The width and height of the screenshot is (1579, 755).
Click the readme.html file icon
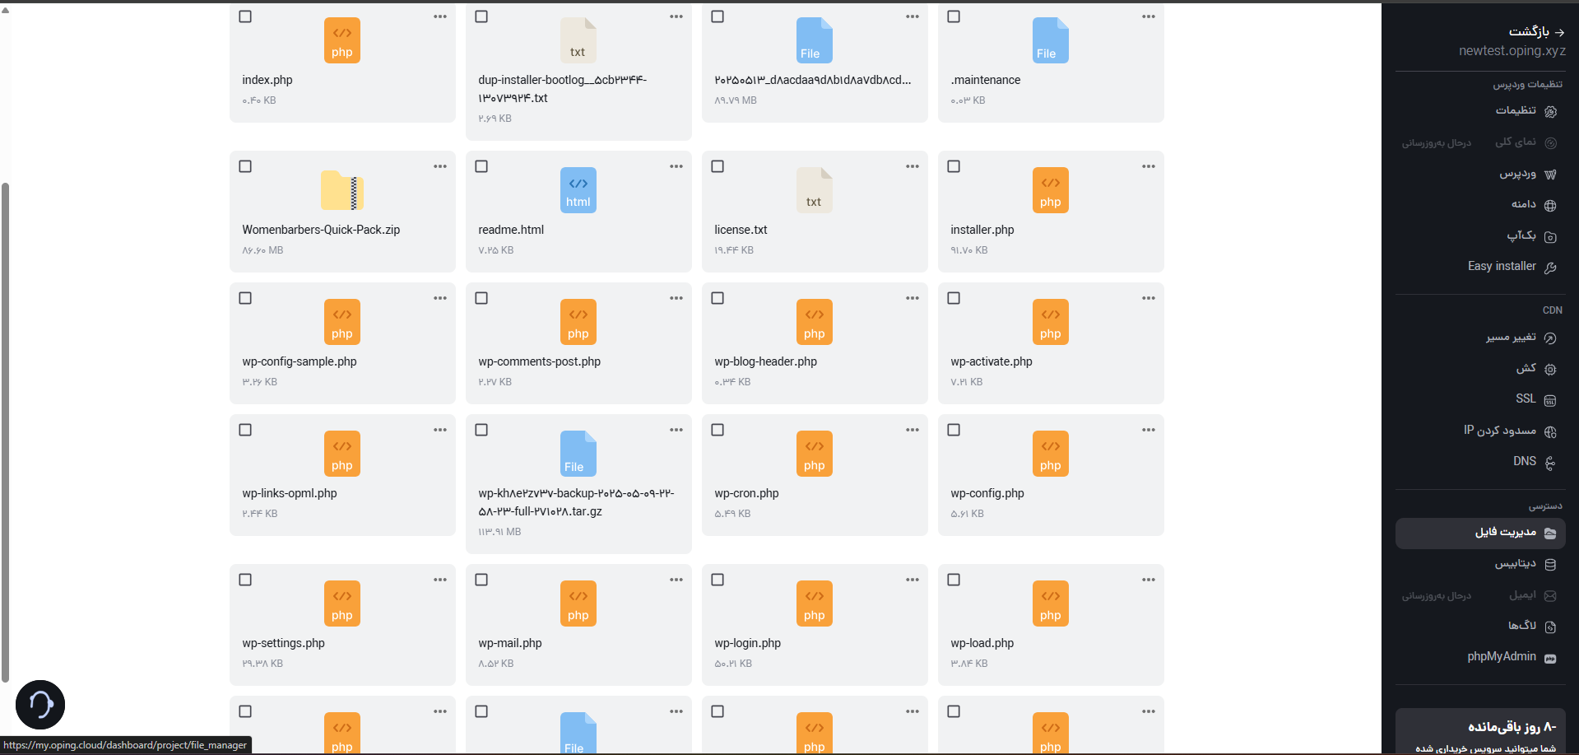click(578, 190)
